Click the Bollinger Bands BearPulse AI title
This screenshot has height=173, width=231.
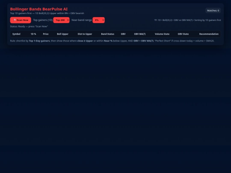(39, 9)
